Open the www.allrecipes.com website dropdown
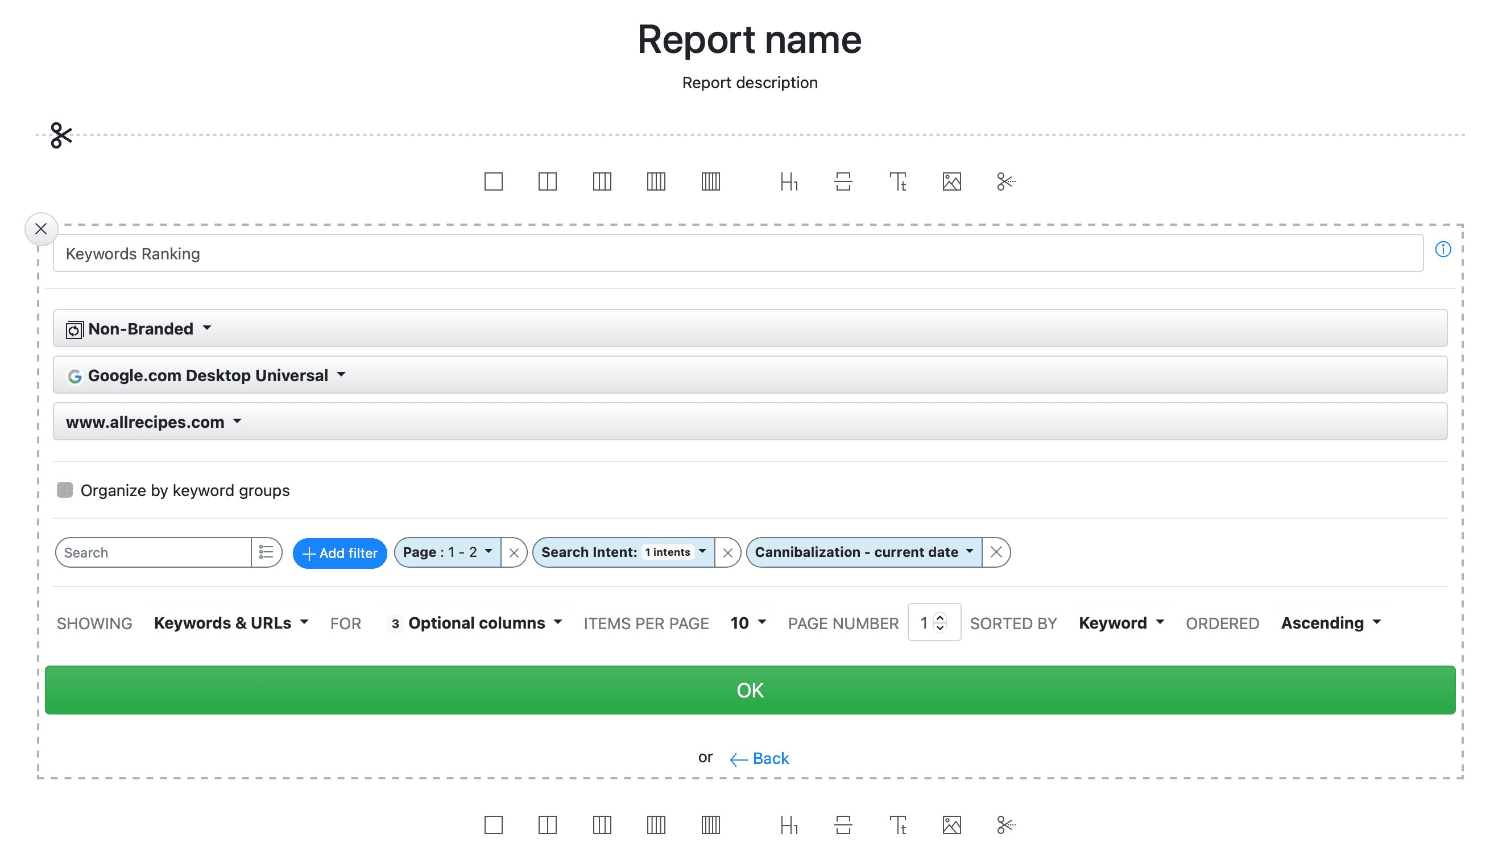The width and height of the screenshot is (1490, 859). pos(750,421)
